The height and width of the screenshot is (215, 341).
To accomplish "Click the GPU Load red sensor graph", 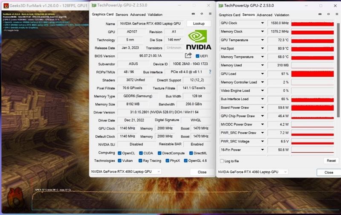I will 312,74.
